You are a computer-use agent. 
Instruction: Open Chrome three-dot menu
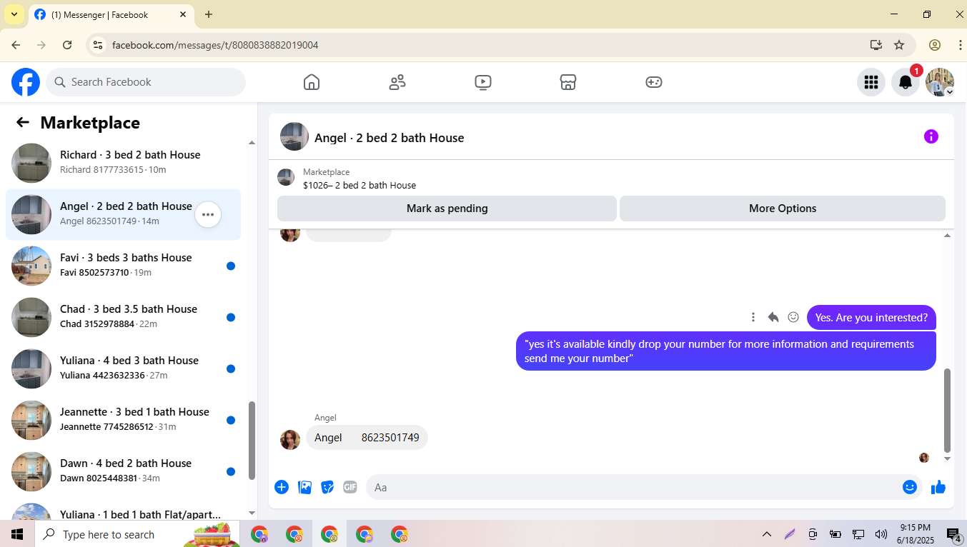pos(960,45)
